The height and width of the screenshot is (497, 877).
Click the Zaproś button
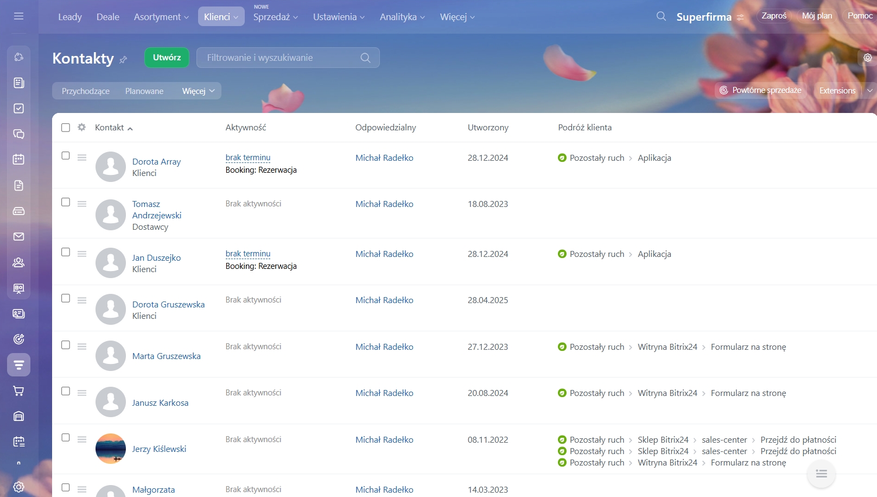774,16
